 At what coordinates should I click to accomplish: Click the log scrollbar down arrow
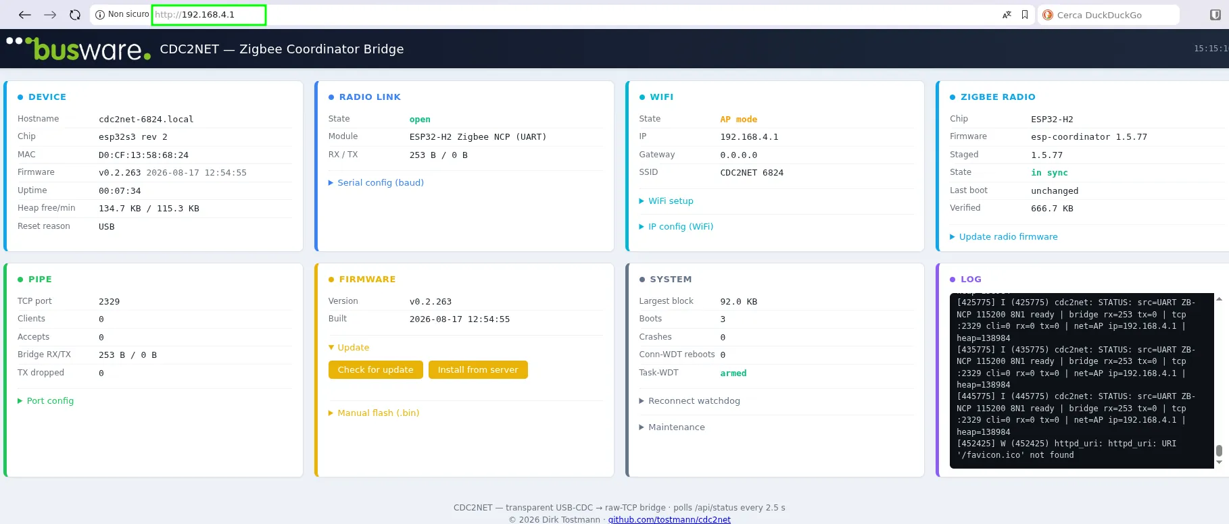click(x=1219, y=463)
